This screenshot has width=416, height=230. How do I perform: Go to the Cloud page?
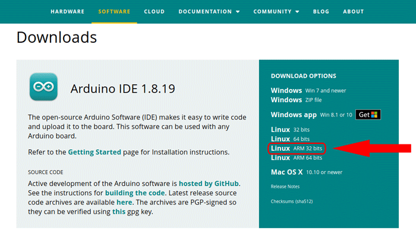154,12
